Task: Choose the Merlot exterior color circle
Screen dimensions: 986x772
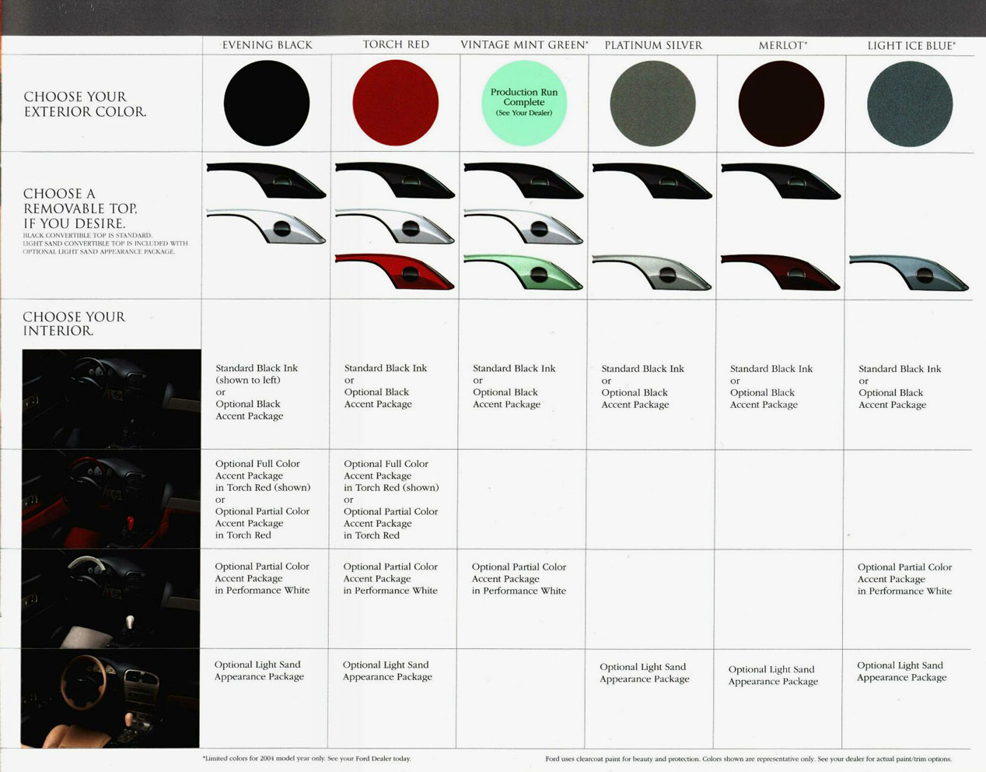Action: (781, 104)
